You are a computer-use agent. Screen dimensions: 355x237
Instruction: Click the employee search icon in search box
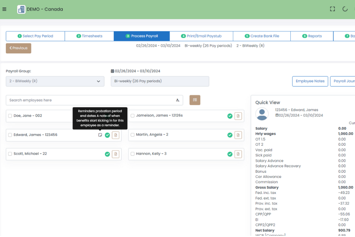click(x=177, y=100)
